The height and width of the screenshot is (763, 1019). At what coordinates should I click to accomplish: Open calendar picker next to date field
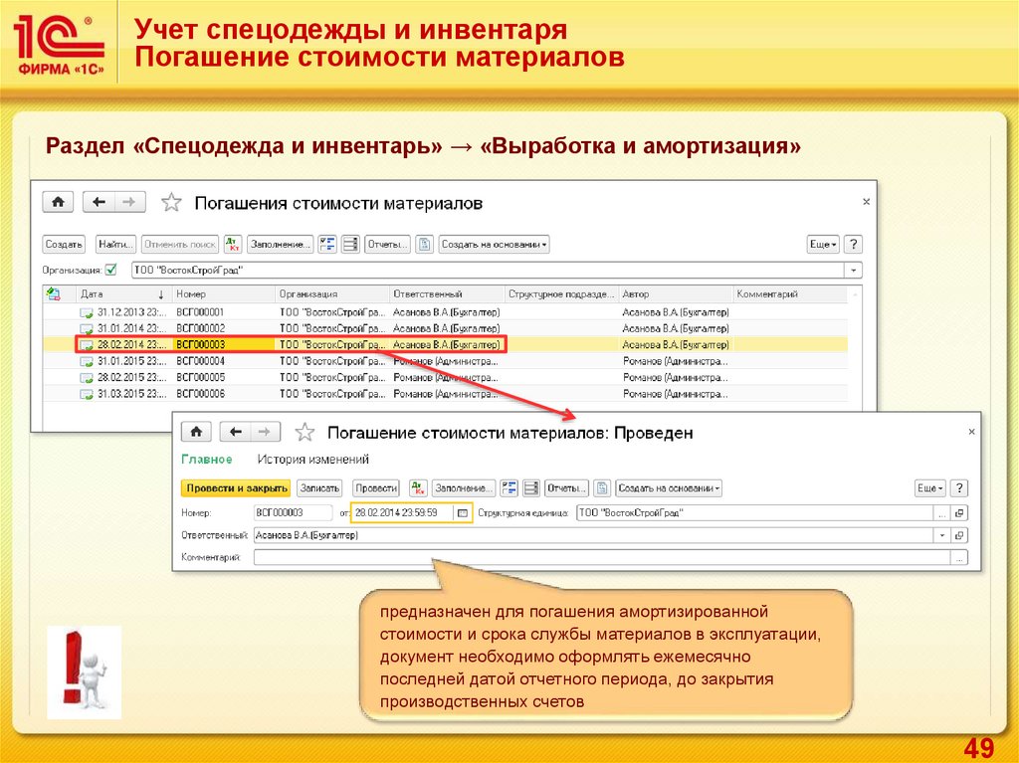pos(463,512)
